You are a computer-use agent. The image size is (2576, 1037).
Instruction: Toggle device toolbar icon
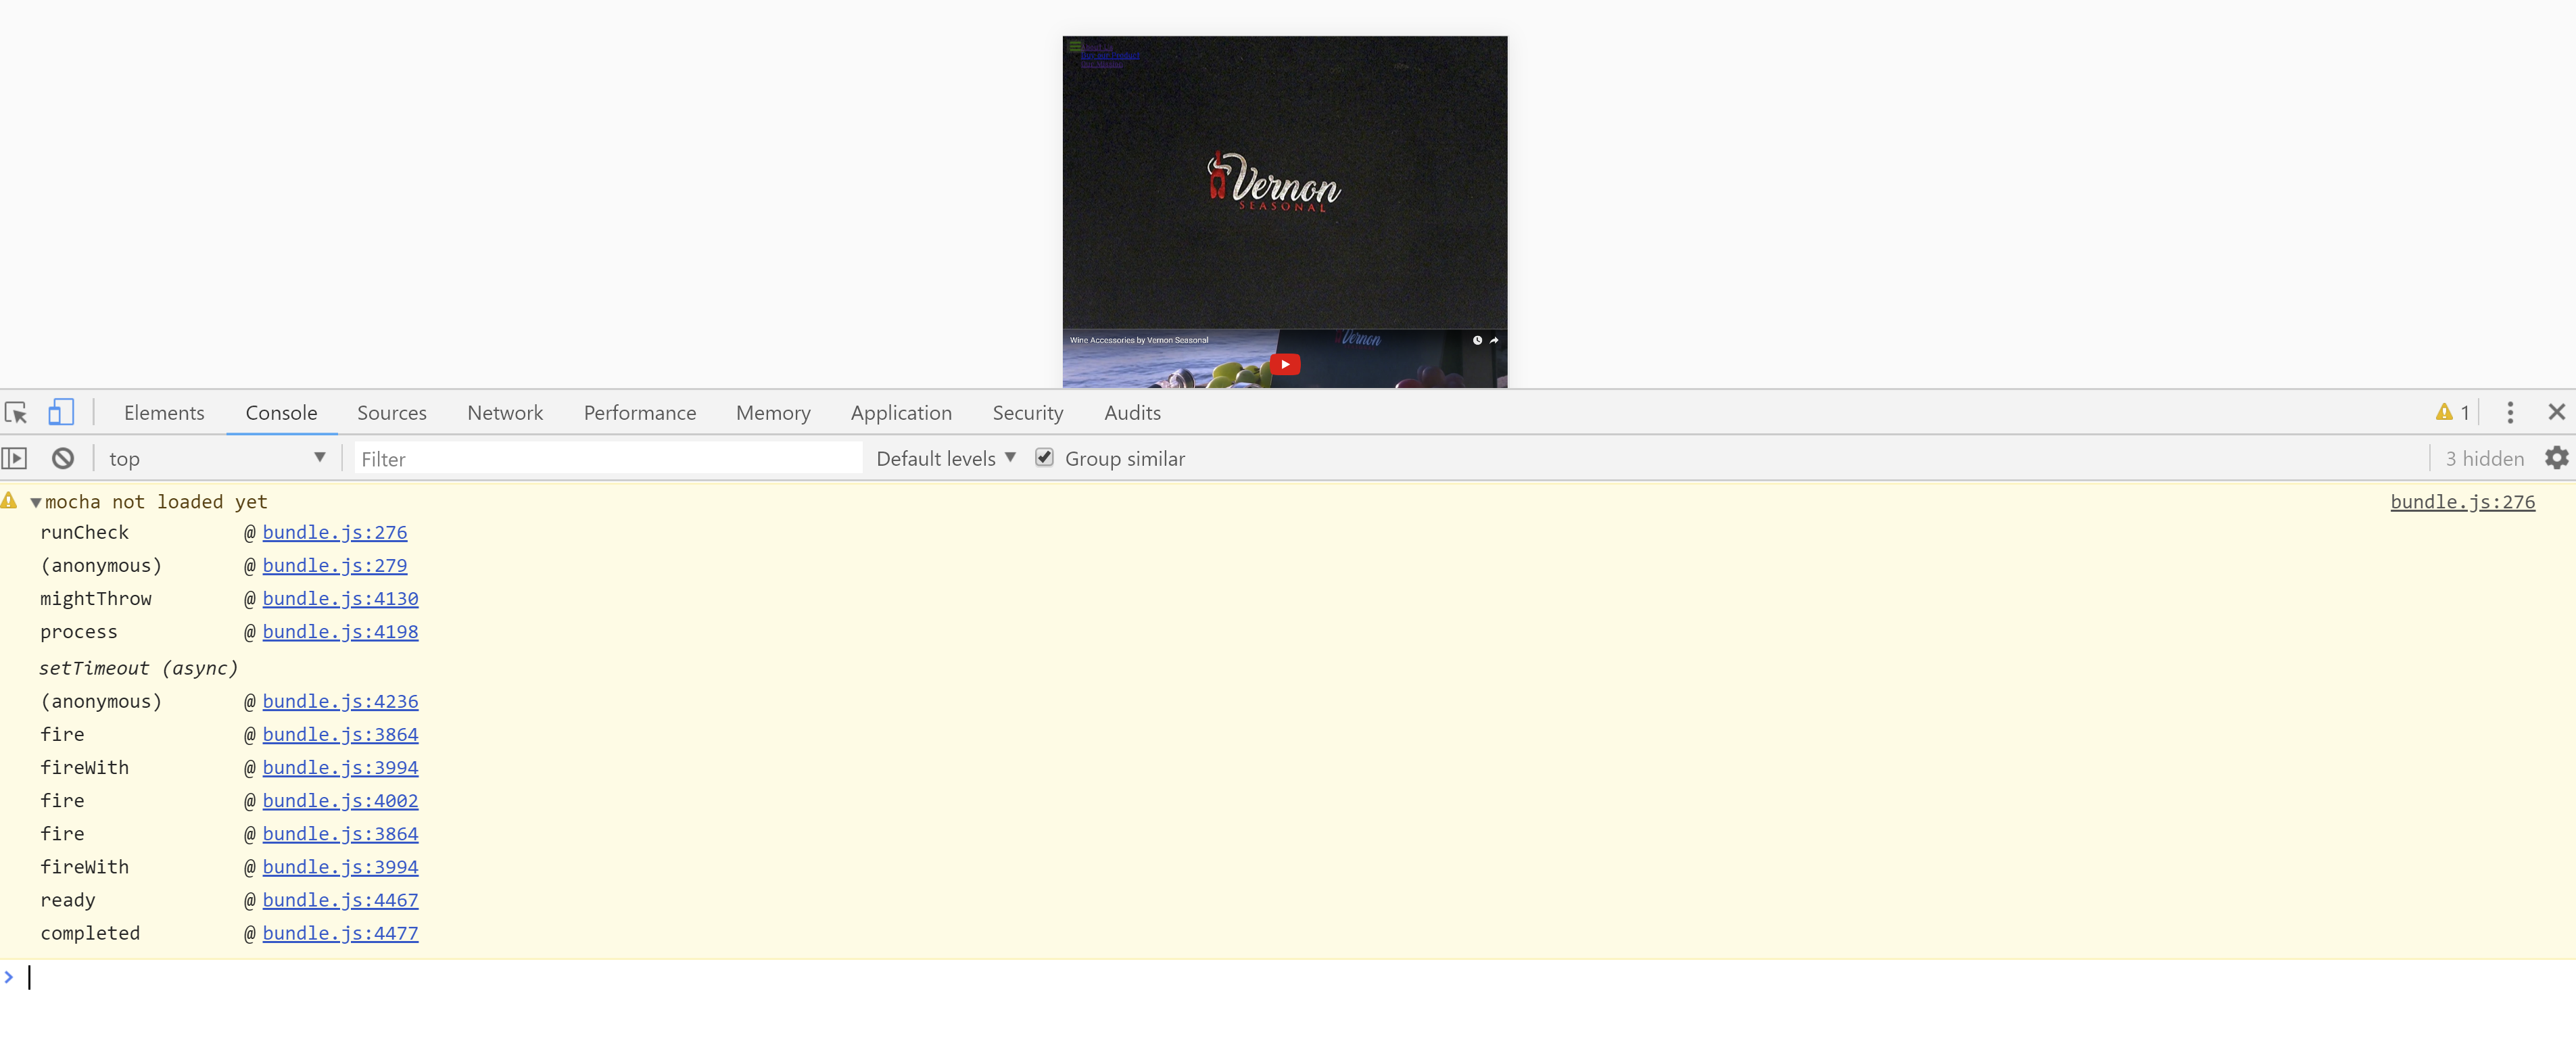(x=61, y=412)
